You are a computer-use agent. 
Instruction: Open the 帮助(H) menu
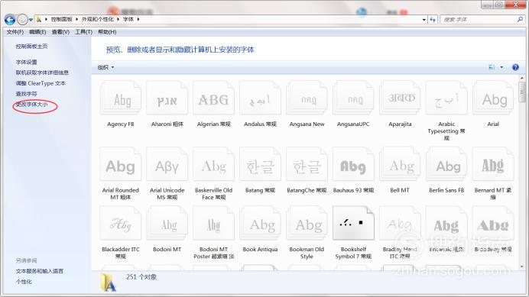[107, 32]
